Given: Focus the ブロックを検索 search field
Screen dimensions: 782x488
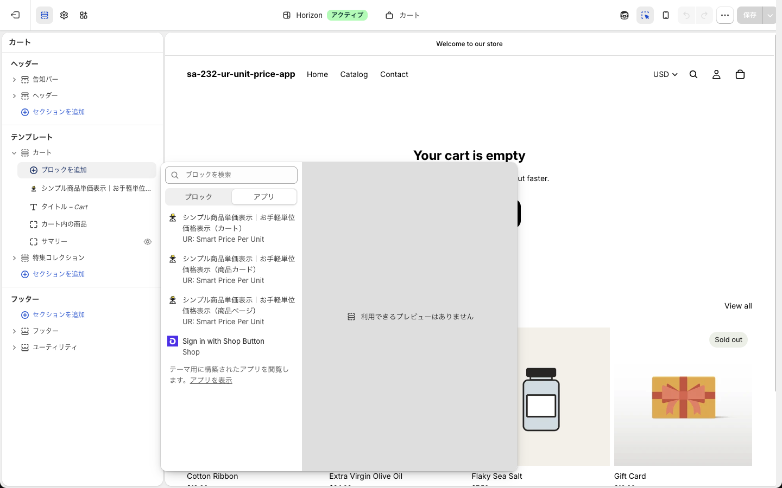Looking at the screenshot, I should 231,175.
